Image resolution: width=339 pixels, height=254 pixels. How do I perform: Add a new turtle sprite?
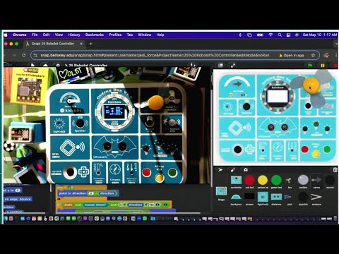coord(220,169)
